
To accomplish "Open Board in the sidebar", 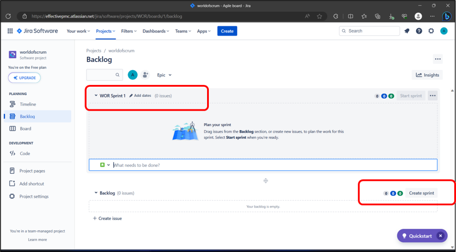I will (38, 128).
